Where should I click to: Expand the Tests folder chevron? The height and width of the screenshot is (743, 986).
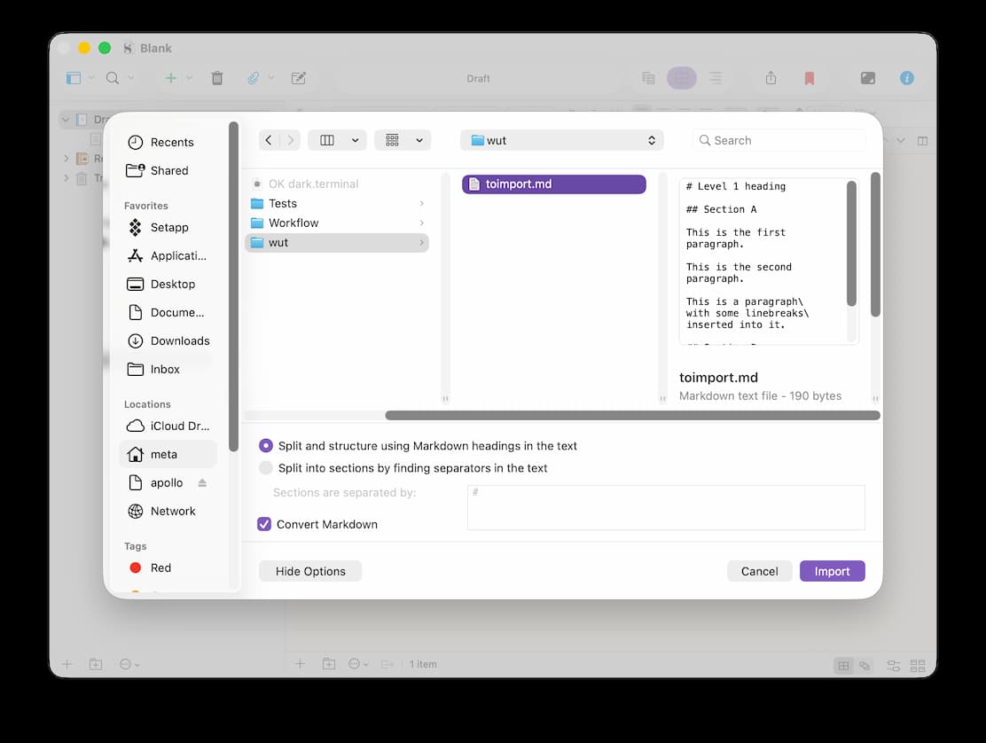pyautogui.click(x=421, y=204)
